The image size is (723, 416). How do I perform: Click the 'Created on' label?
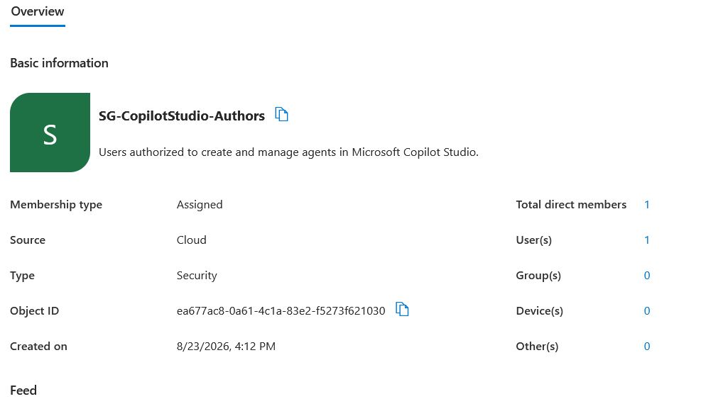(39, 347)
